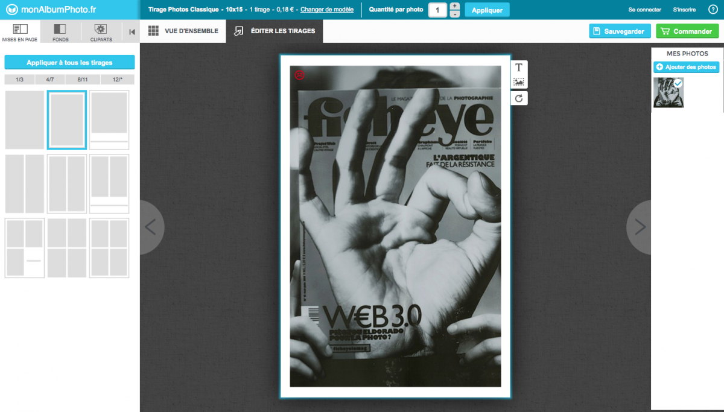The height and width of the screenshot is (412, 724).
Task: Filter layouts by 8/11 photos
Action: [81, 80]
